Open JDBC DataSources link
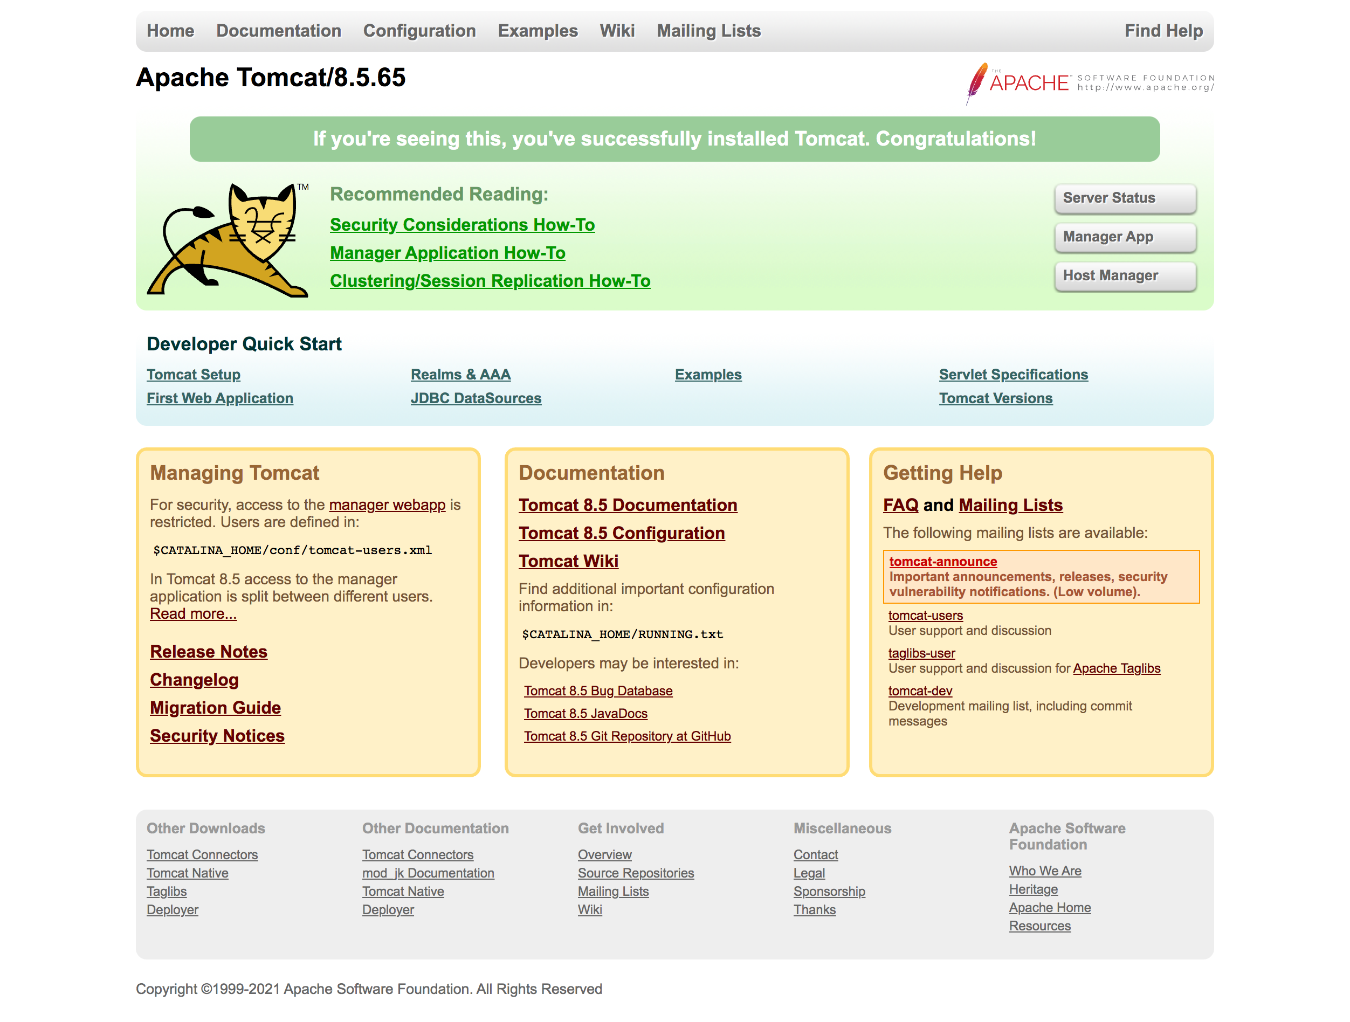 476,398
